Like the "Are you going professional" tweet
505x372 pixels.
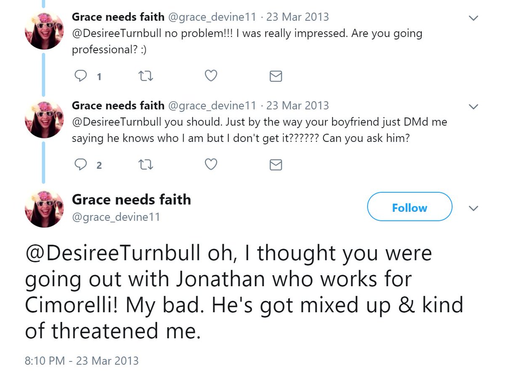click(x=210, y=76)
